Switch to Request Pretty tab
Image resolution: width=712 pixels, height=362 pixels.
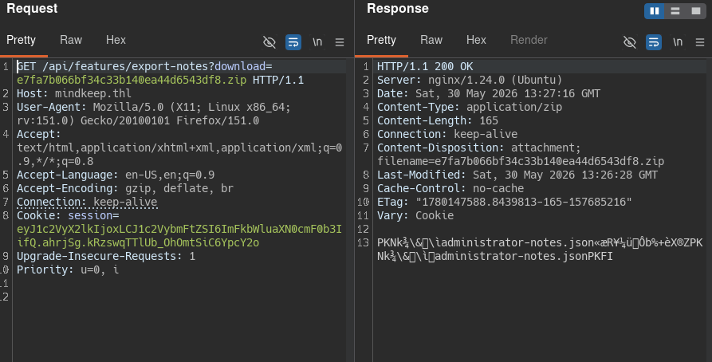pos(21,40)
